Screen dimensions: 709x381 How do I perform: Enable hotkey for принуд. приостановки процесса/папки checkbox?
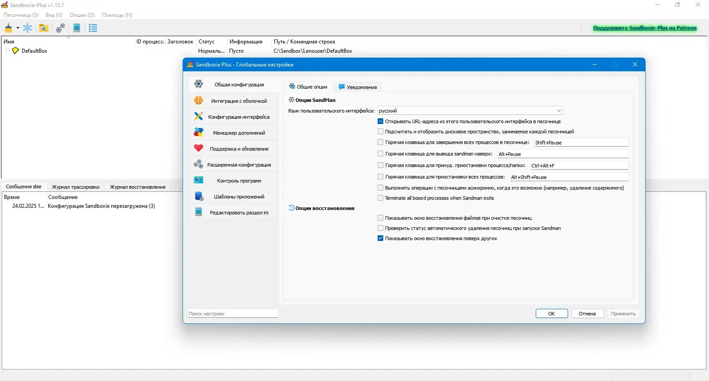tap(380, 165)
